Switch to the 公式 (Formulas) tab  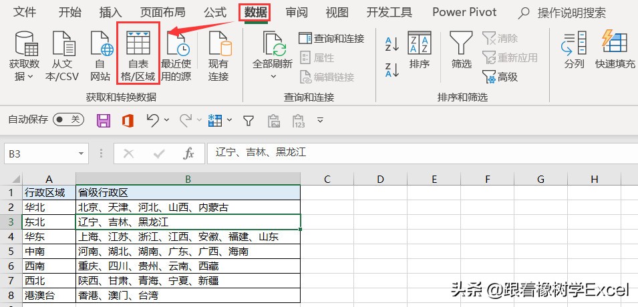tap(215, 12)
